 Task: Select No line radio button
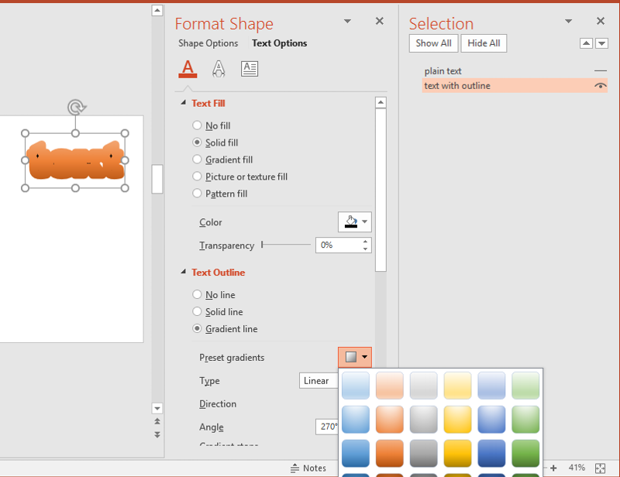[x=197, y=294]
